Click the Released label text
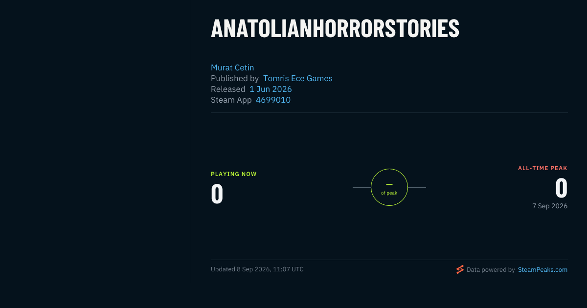The width and height of the screenshot is (587, 308). (x=228, y=89)
